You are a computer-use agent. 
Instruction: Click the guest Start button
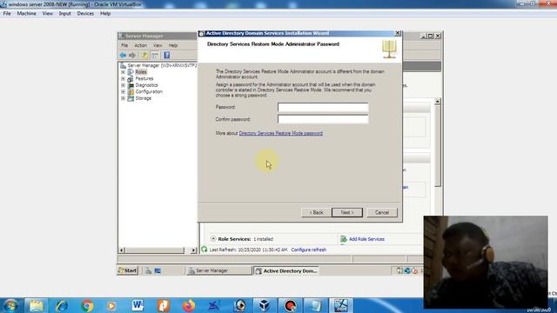click(x=128, y=270)
